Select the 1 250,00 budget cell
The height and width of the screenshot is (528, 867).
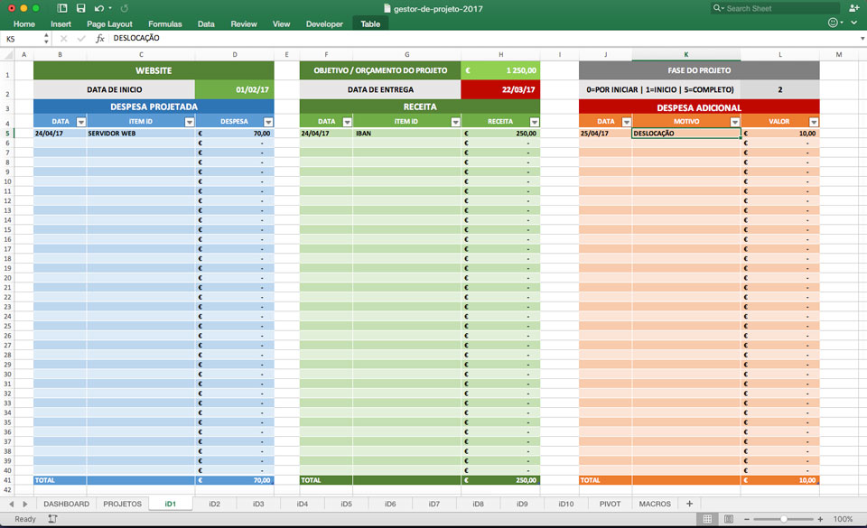[x=500, y=70]
